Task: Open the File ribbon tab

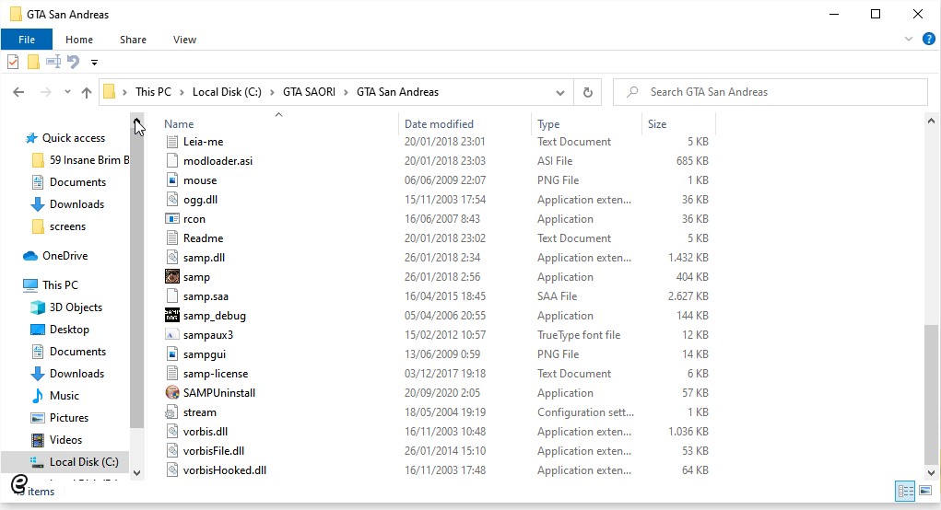Action: pyautogui.click(x=27, y=40)
